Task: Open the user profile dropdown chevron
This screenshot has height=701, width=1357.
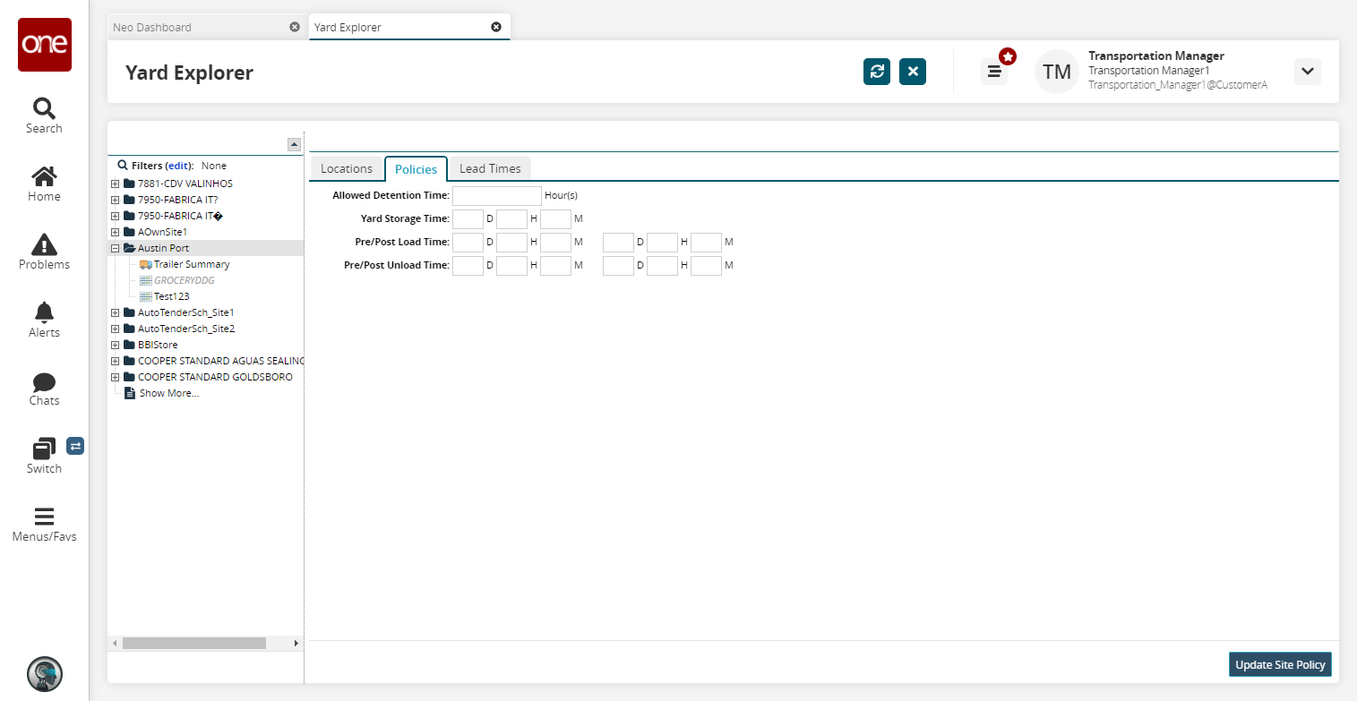Action: 1307,72
